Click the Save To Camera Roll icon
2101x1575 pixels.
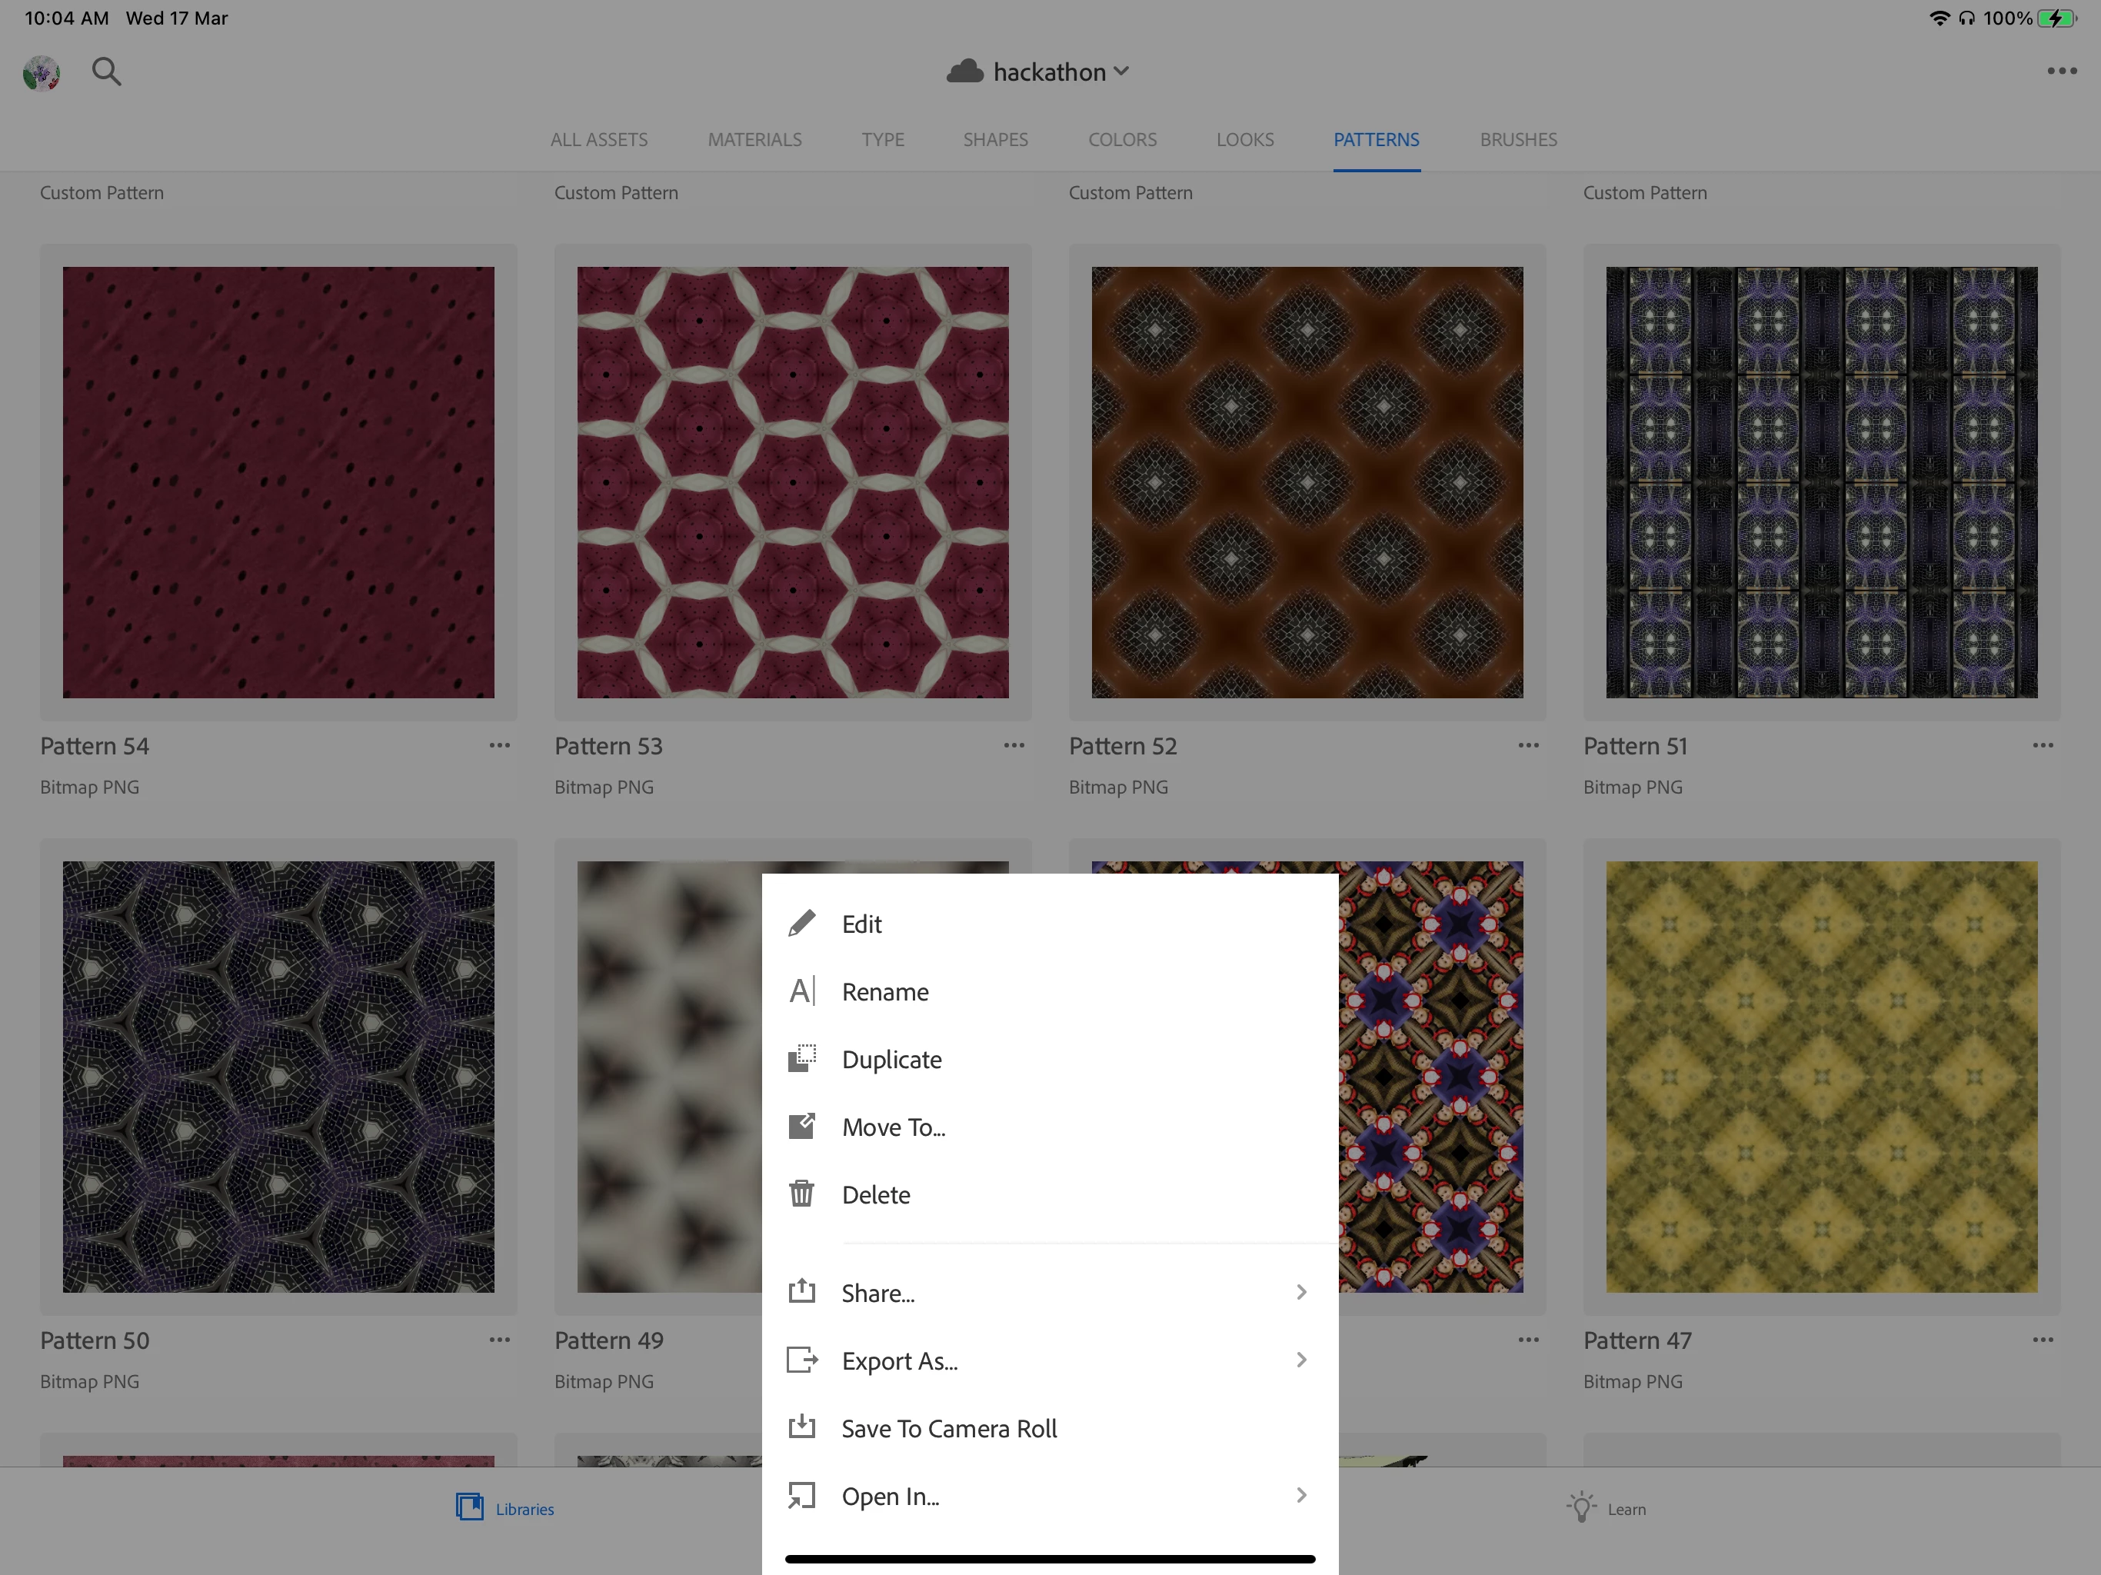(801, 1428)
